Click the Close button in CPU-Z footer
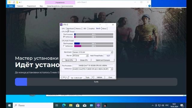 click(110, 77)
